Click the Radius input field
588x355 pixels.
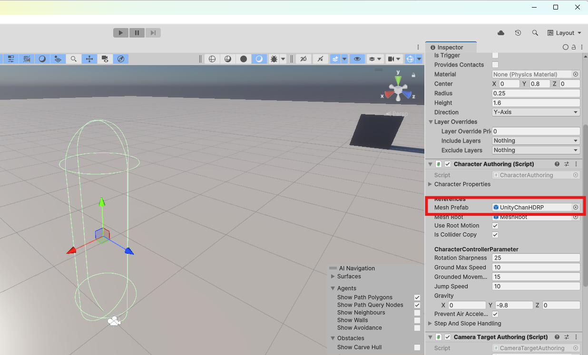[536, 93]
